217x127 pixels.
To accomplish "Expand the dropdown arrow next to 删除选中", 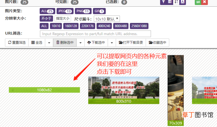I will [x=80, y=42].
